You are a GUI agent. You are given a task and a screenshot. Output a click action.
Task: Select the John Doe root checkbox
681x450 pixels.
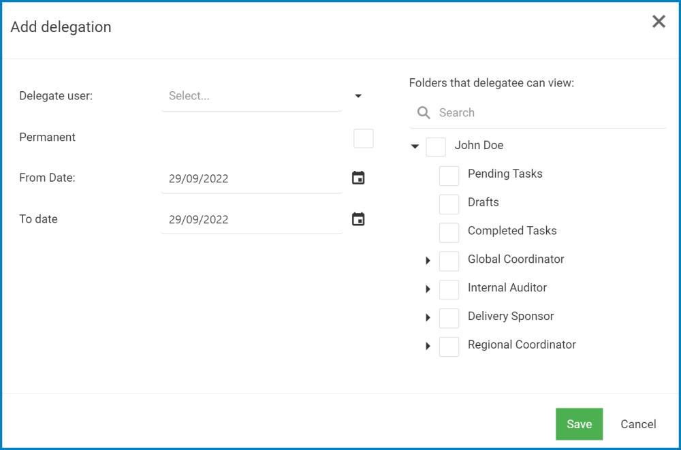[436, 147]
